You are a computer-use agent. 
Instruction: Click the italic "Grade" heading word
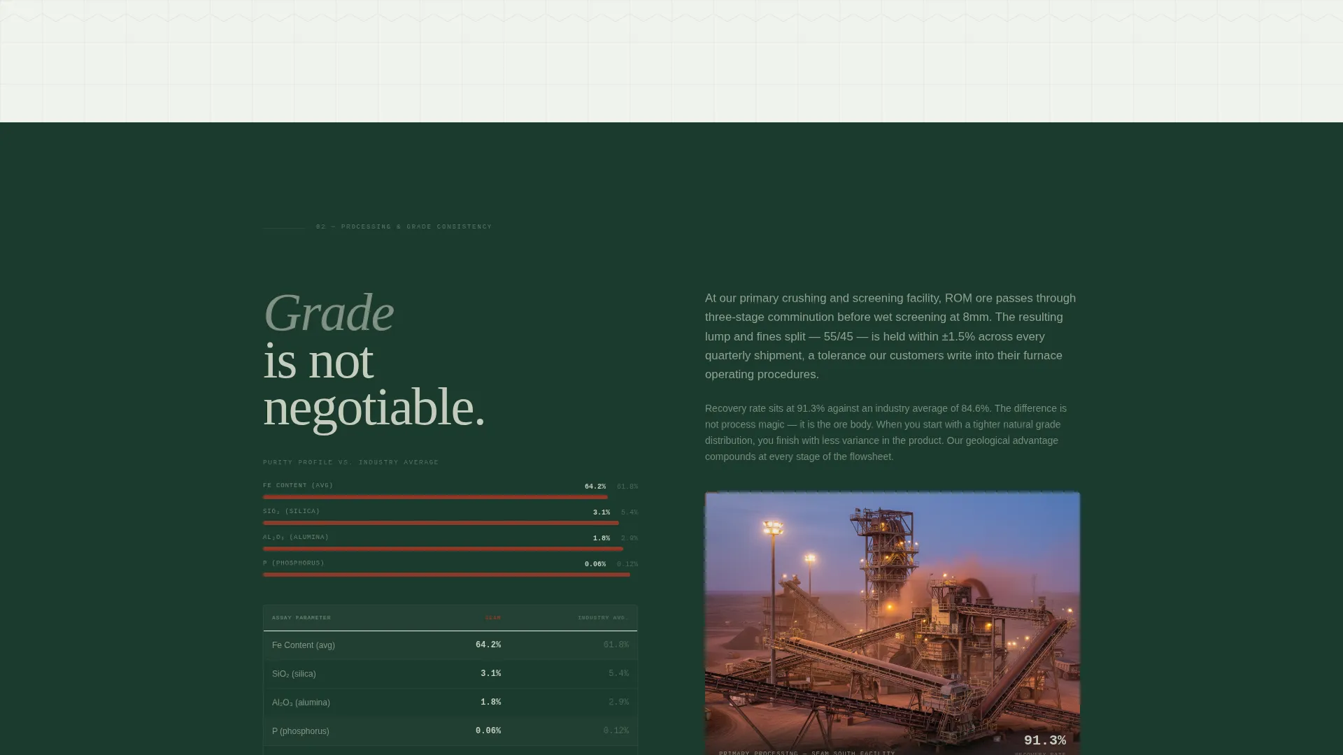click(x=328, y=312)
